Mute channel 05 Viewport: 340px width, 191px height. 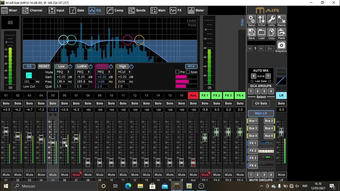[x=53, y=175]
